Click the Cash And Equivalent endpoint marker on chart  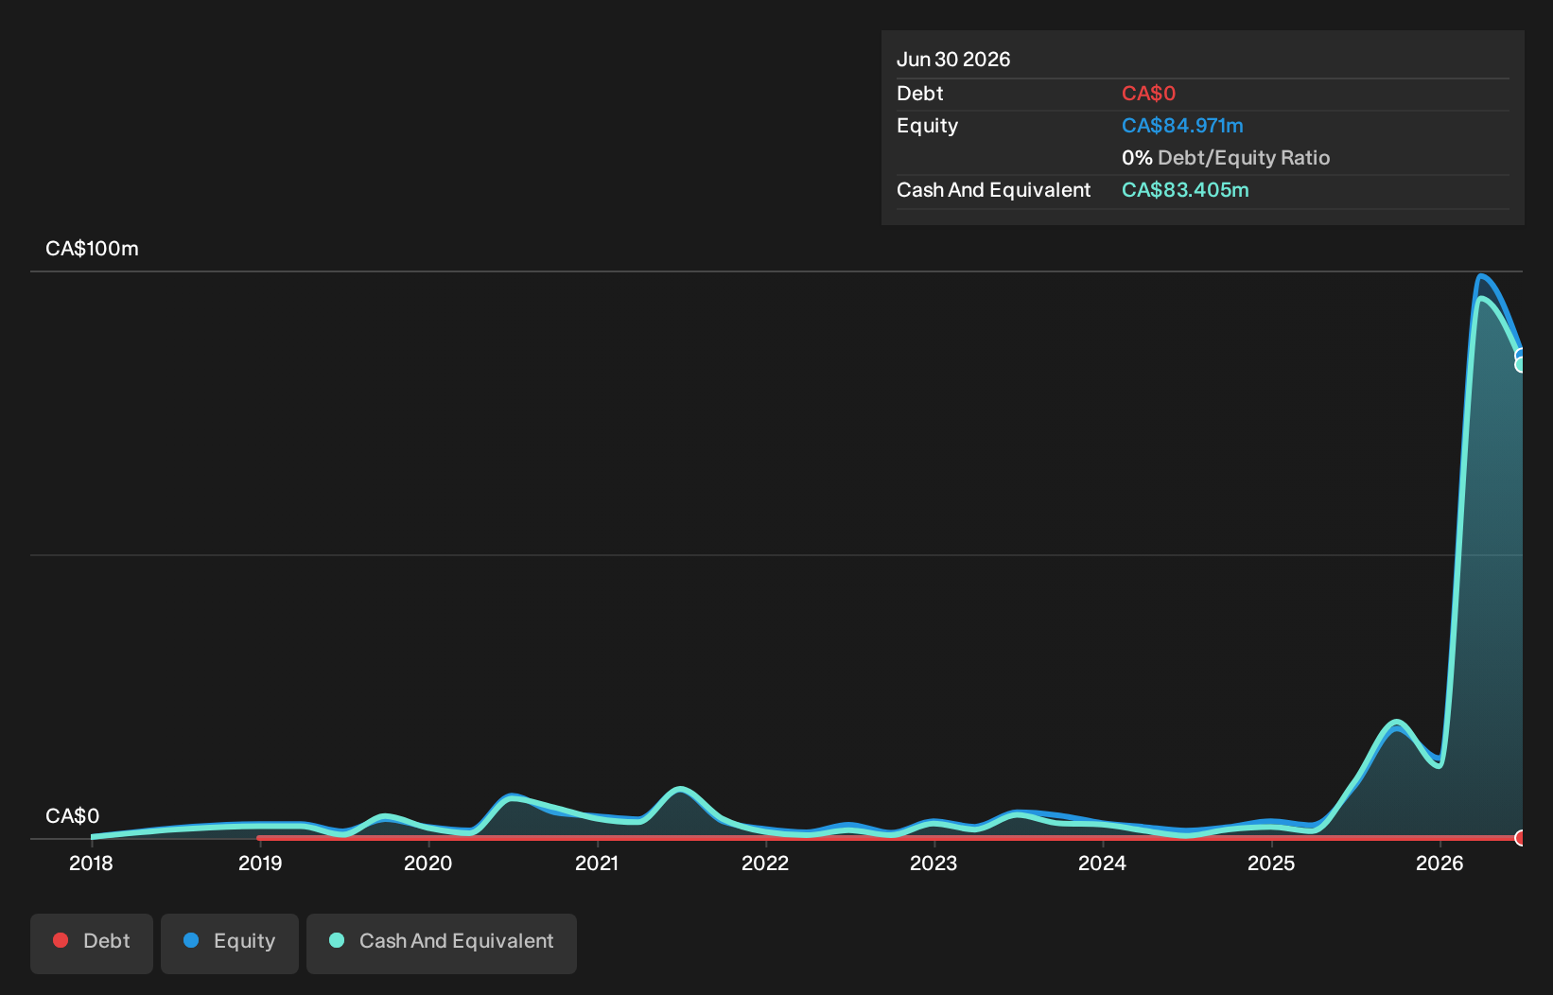1521,364
